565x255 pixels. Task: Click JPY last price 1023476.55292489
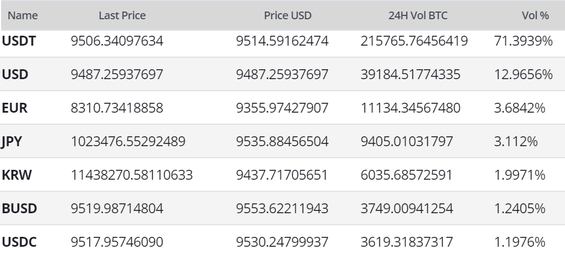tap(128, 141)
